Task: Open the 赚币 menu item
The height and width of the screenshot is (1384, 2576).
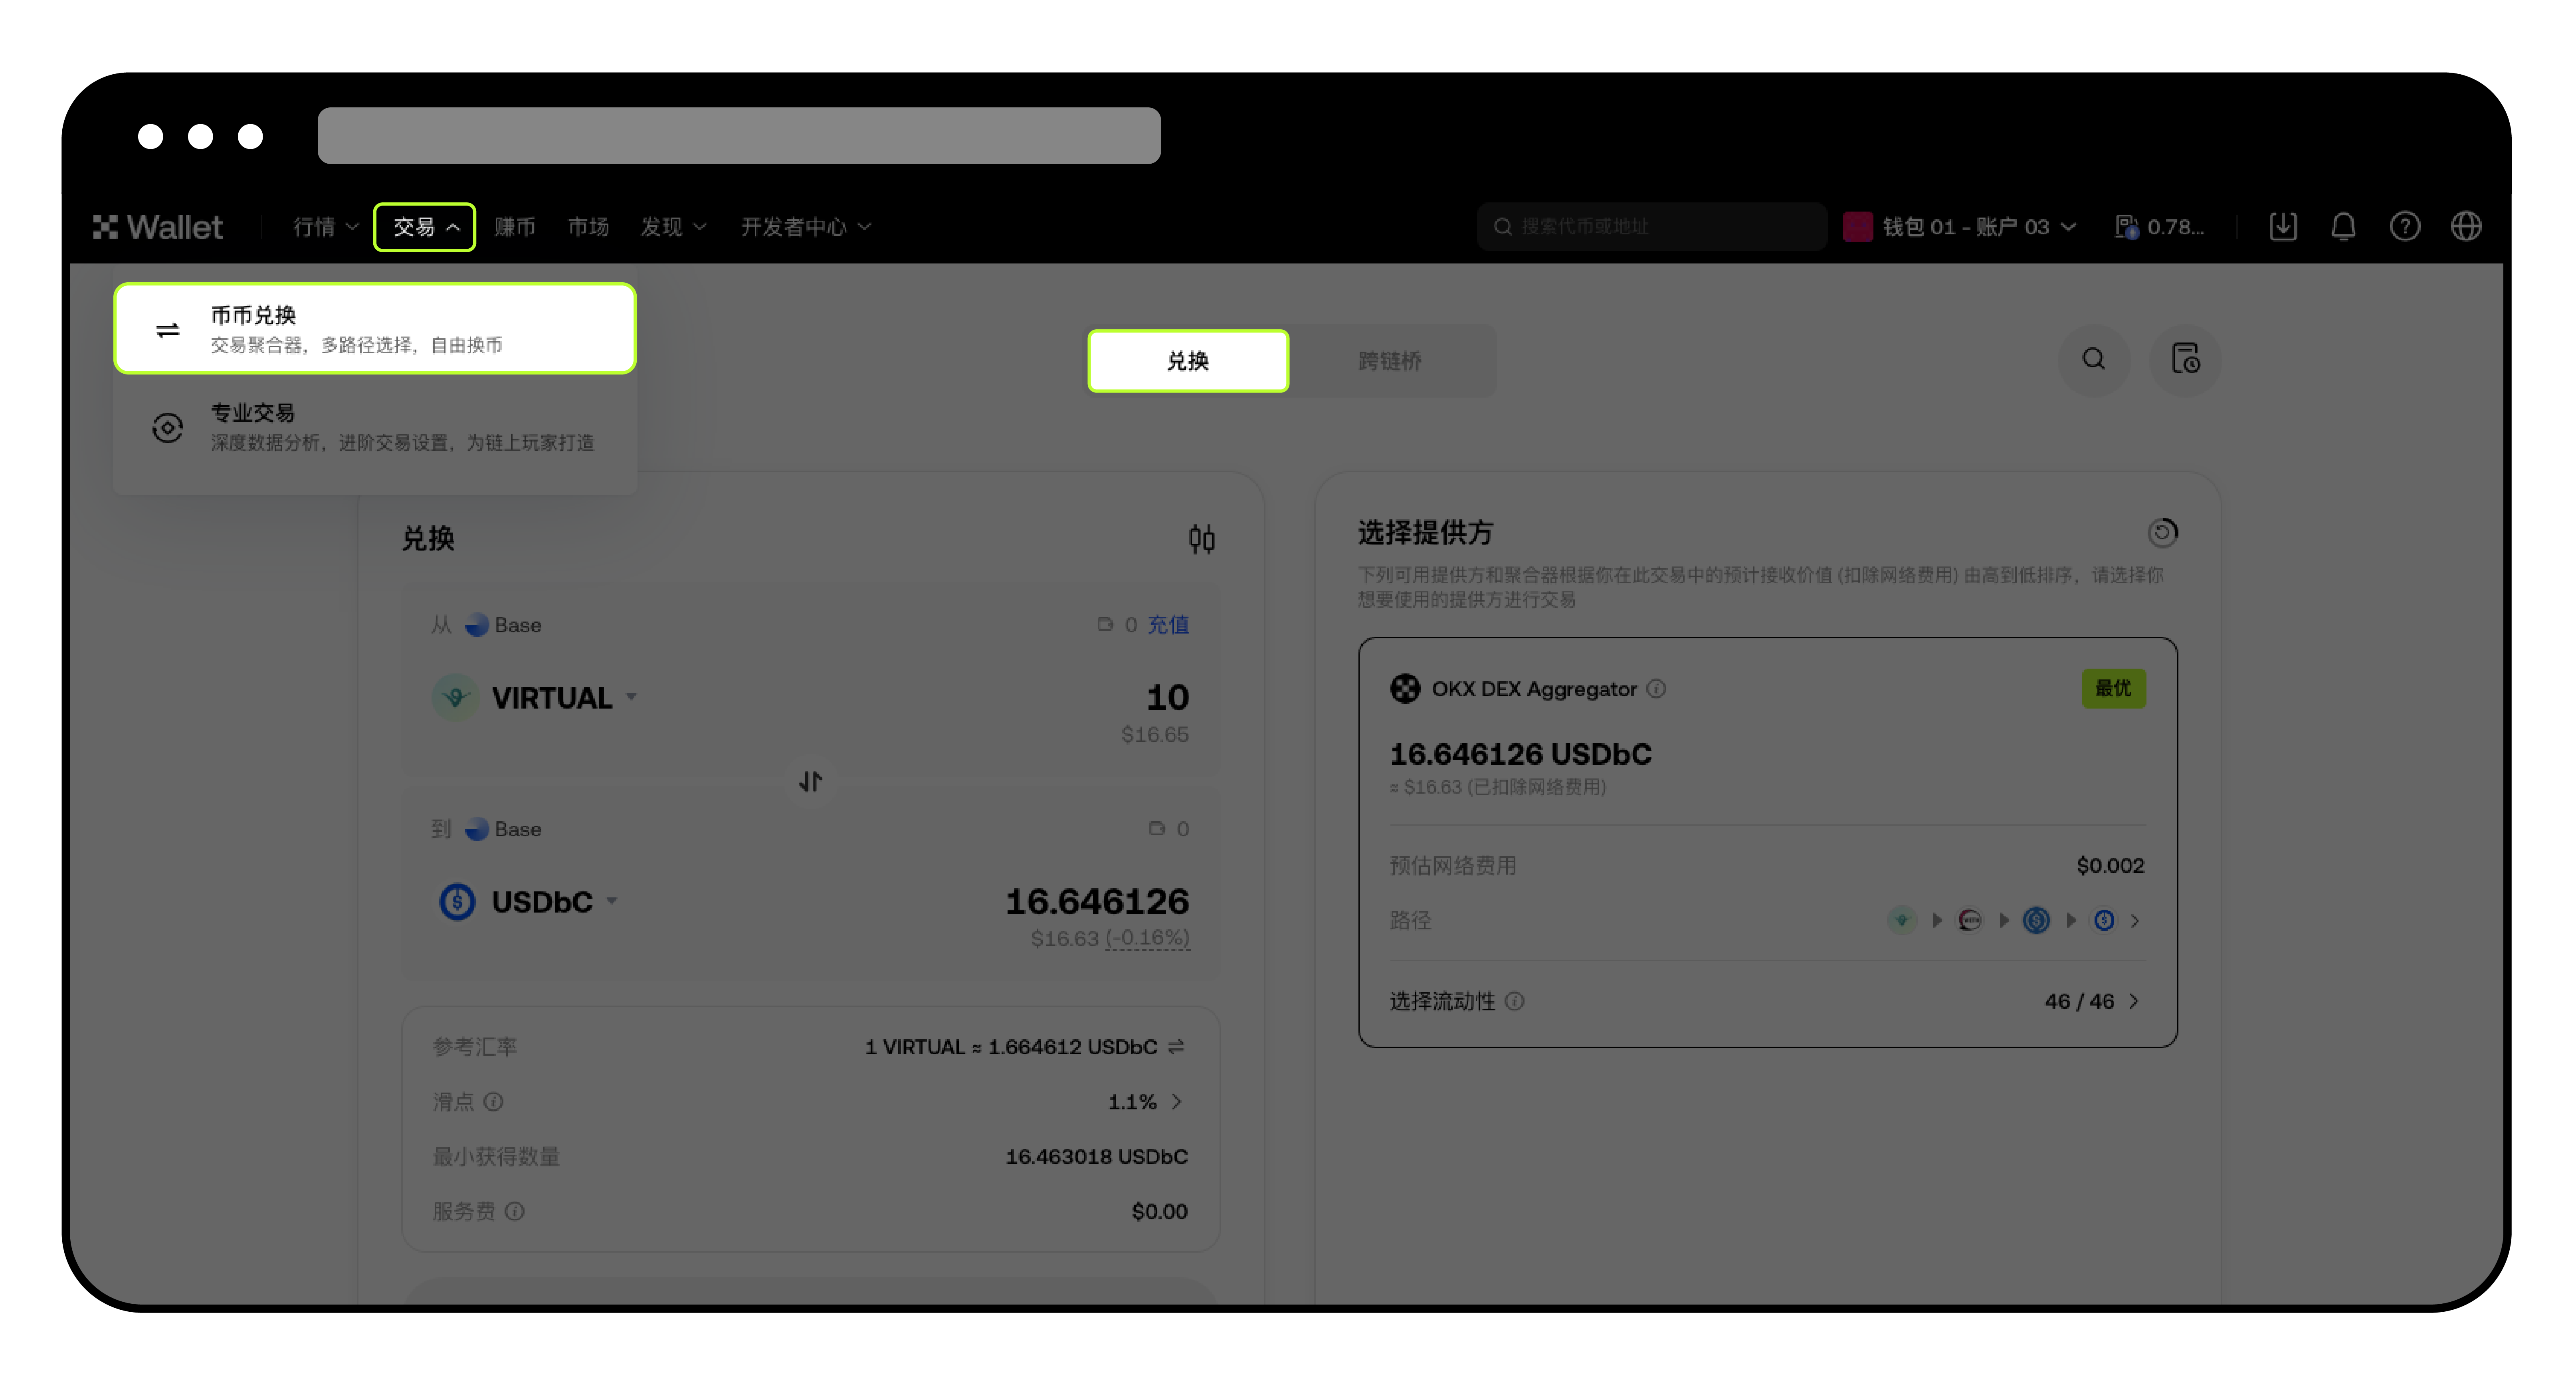Action: coord(515,227)
